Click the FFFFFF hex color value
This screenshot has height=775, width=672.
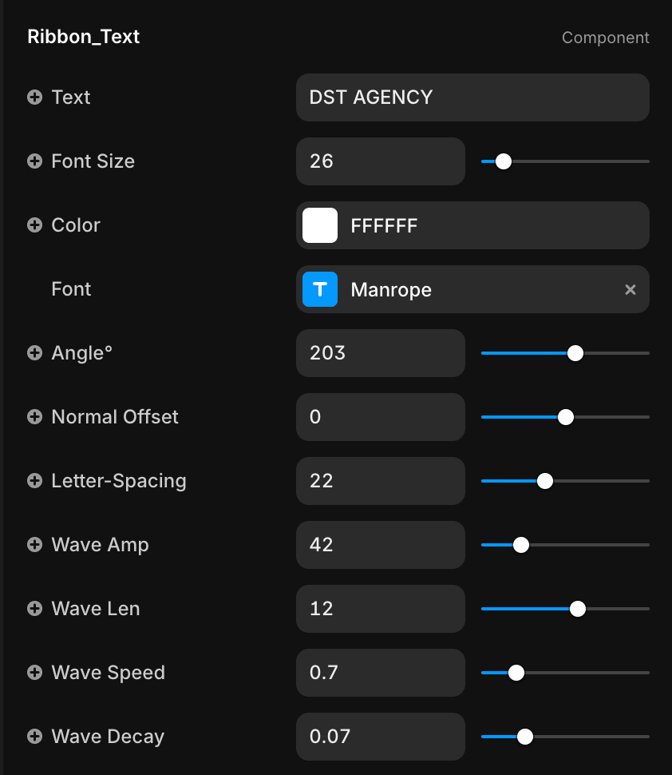pyautogui.click(x=384, y=226)
